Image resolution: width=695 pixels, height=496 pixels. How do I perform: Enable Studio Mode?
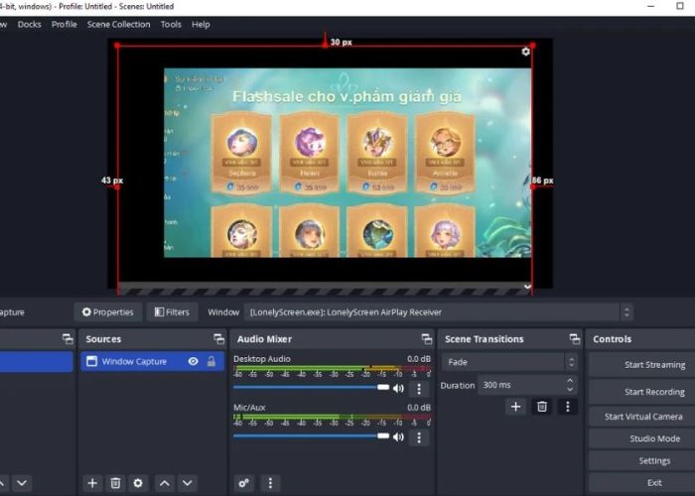641,438
